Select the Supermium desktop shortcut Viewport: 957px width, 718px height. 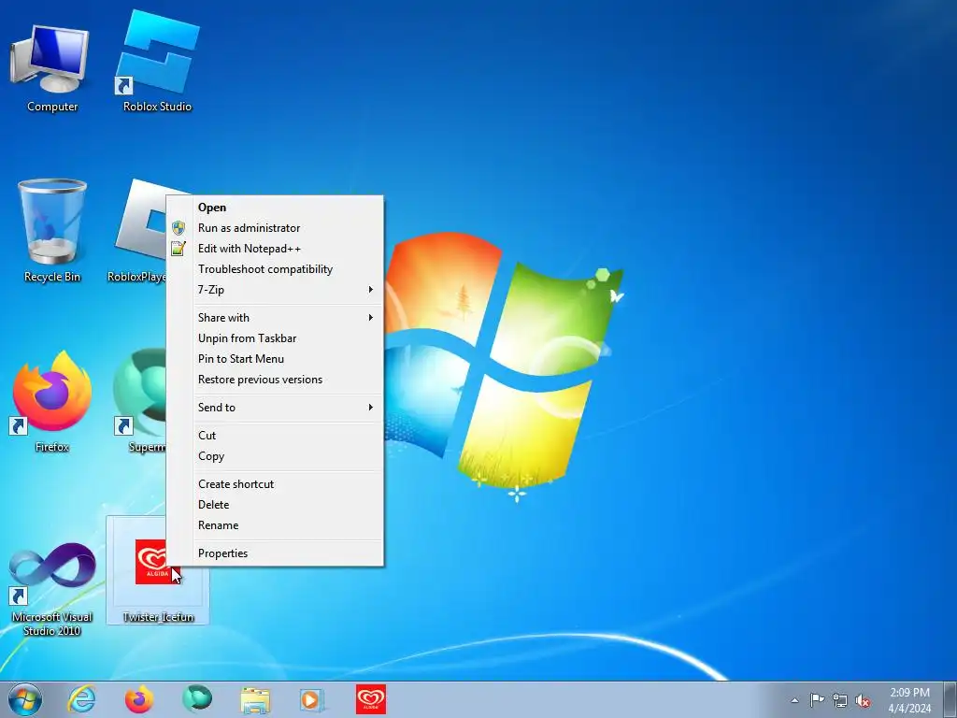140,402
